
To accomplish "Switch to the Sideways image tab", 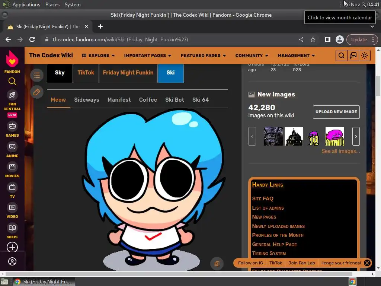I will [86, 100].
